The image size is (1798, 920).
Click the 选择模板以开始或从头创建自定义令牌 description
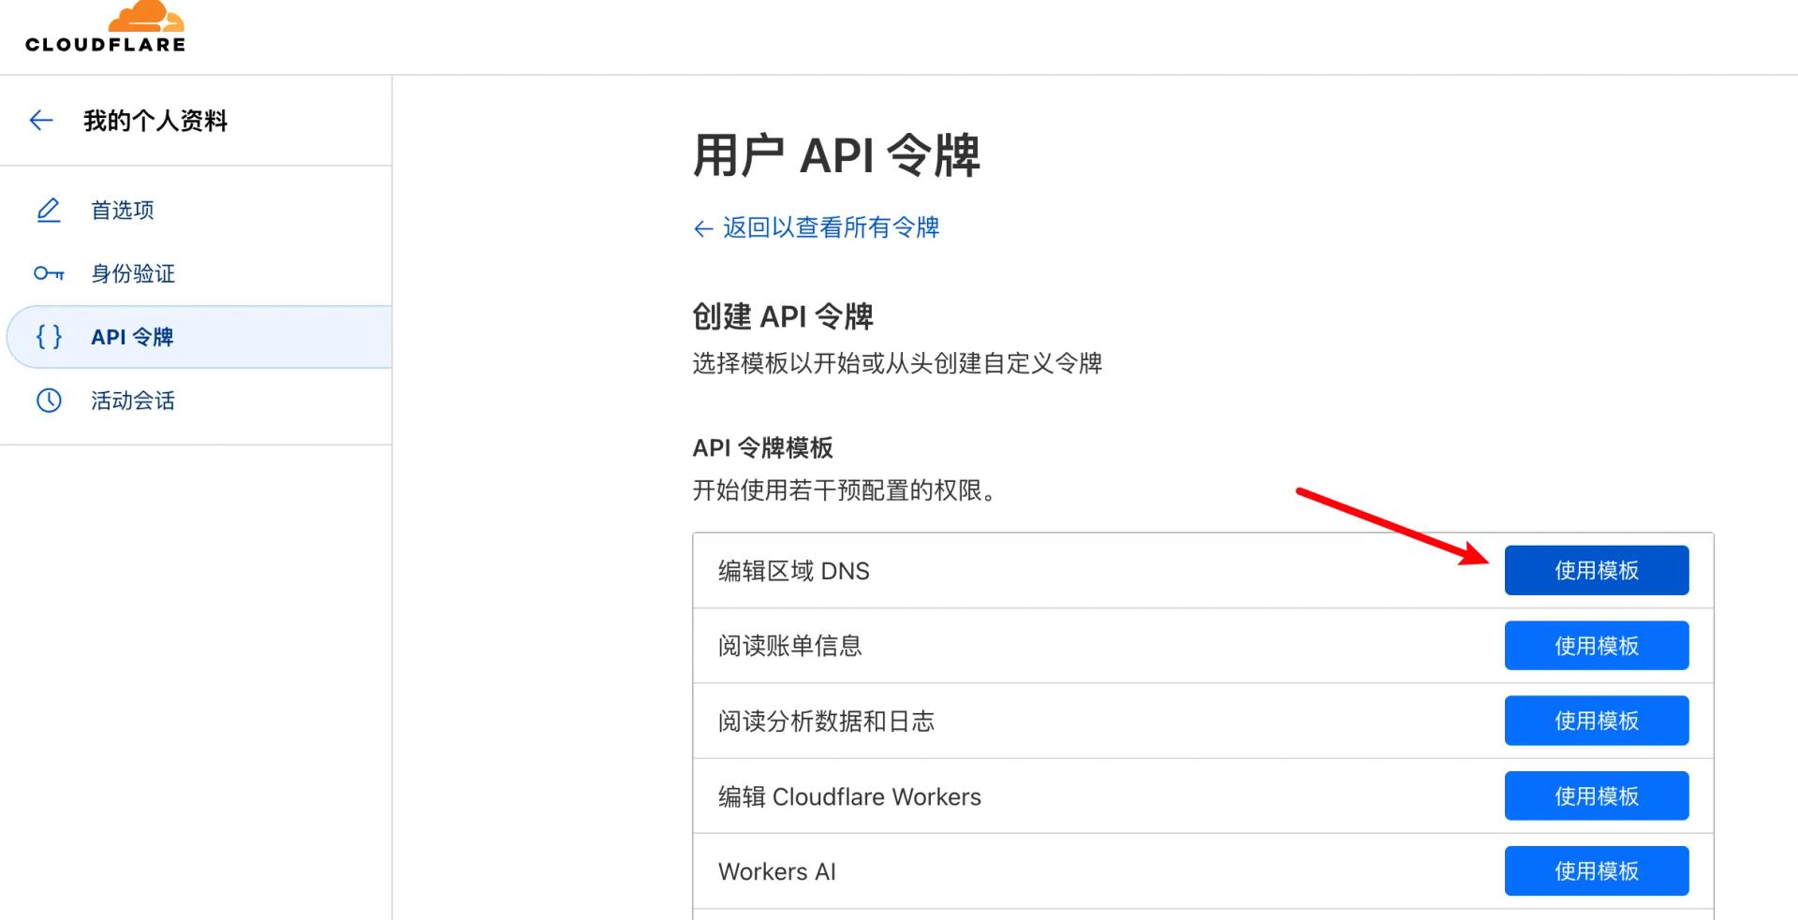click(x=897, y=363)
